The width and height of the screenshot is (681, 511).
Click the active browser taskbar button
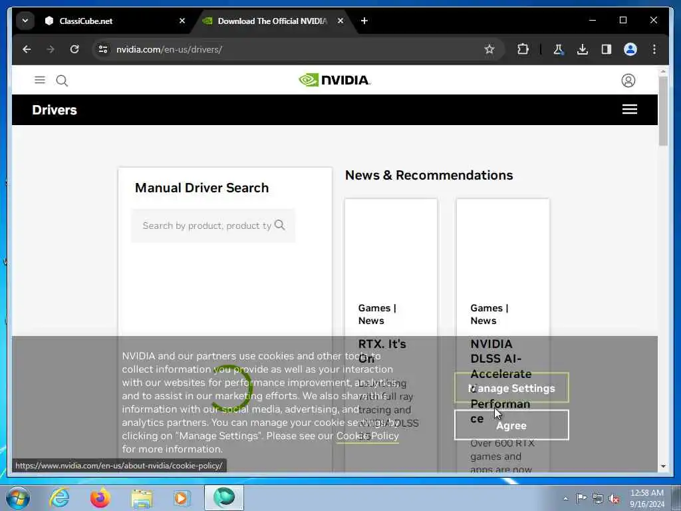coord(224,498)
